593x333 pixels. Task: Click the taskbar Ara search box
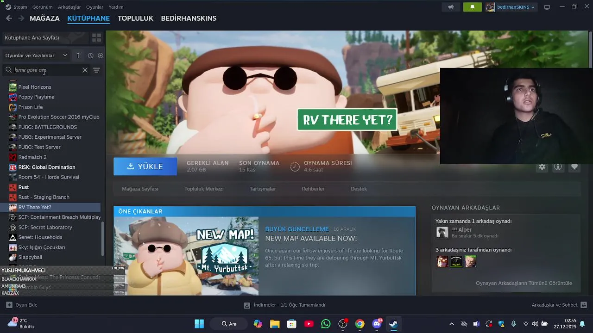[x=230, y=324]
